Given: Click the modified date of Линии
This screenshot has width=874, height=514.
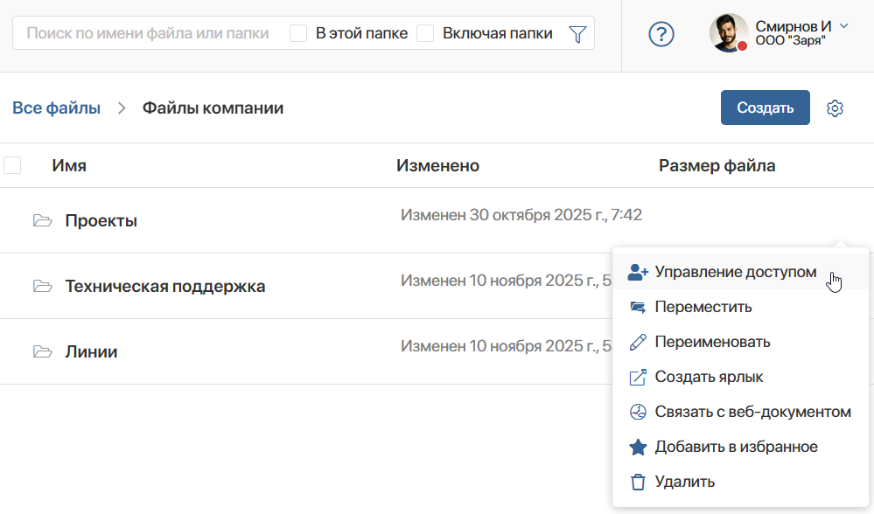Looking at the screenshot, I should tap(507, 346).
